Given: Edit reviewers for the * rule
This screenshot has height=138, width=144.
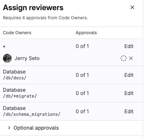Looking at the screenshot, I should click(x=129, y=46).
